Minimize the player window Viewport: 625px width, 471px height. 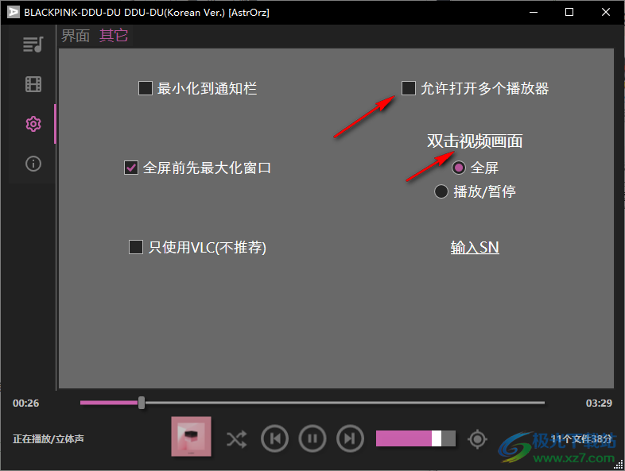pos(534,12)
